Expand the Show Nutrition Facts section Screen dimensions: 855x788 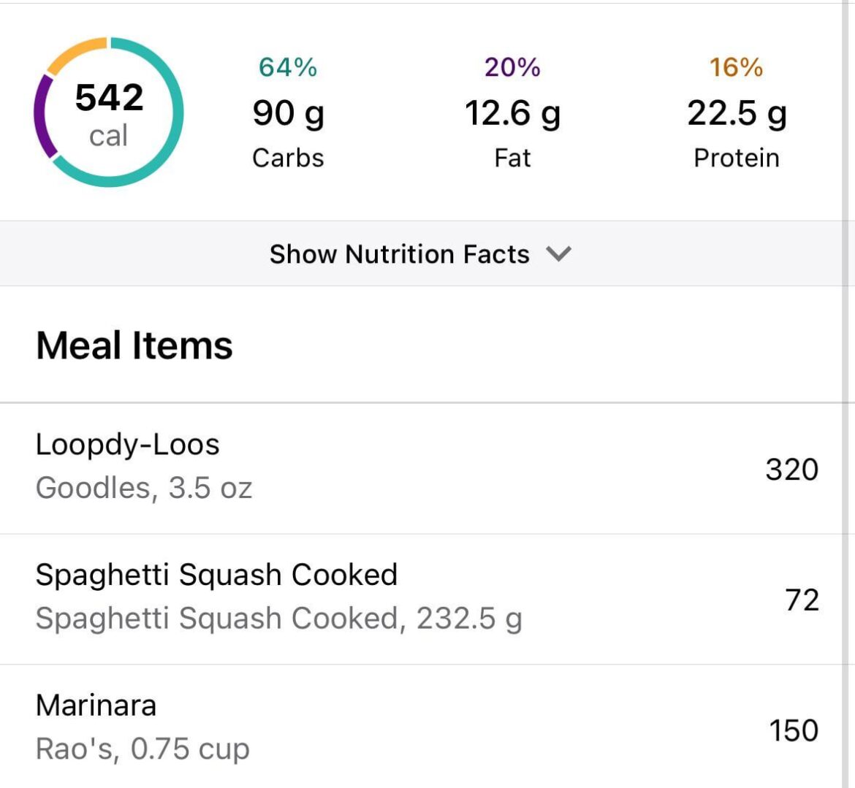399,253
